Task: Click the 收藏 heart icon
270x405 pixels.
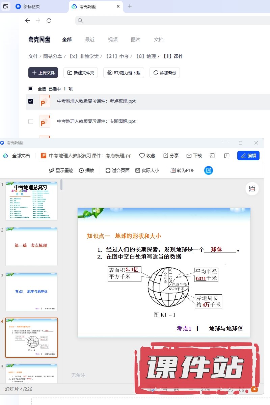Action: coord(142,156)
